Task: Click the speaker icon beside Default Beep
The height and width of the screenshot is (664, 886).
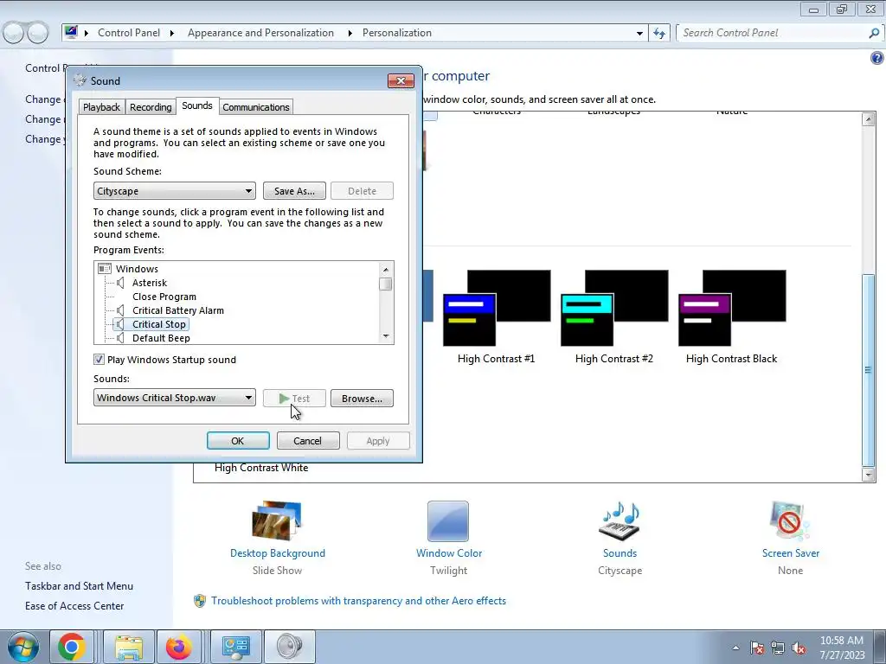Action: 119,338
